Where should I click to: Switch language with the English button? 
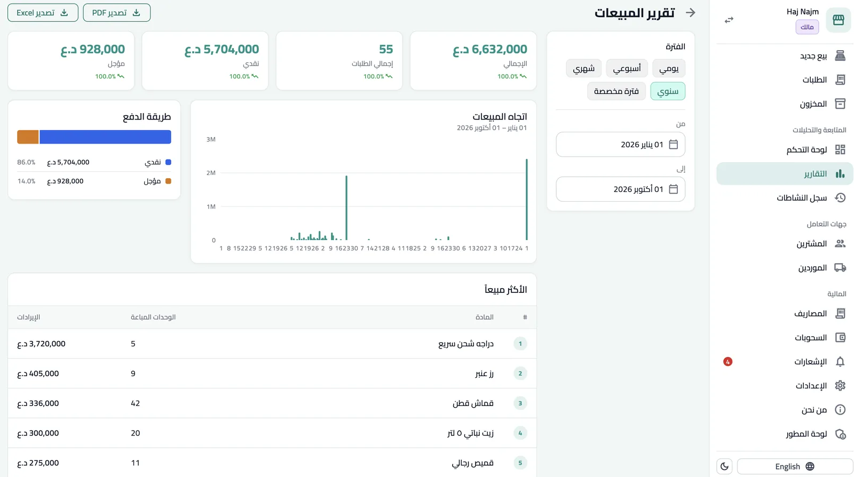pyautogui.click(x=795, y=466)
